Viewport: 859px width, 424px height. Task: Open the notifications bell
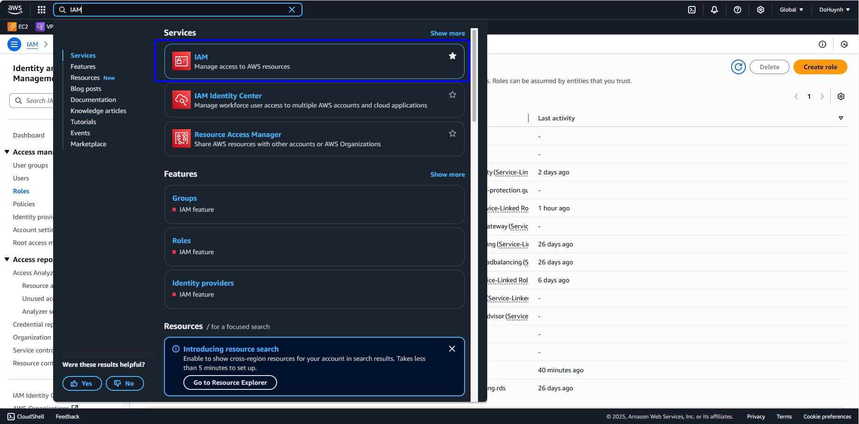tap(714, 10)
